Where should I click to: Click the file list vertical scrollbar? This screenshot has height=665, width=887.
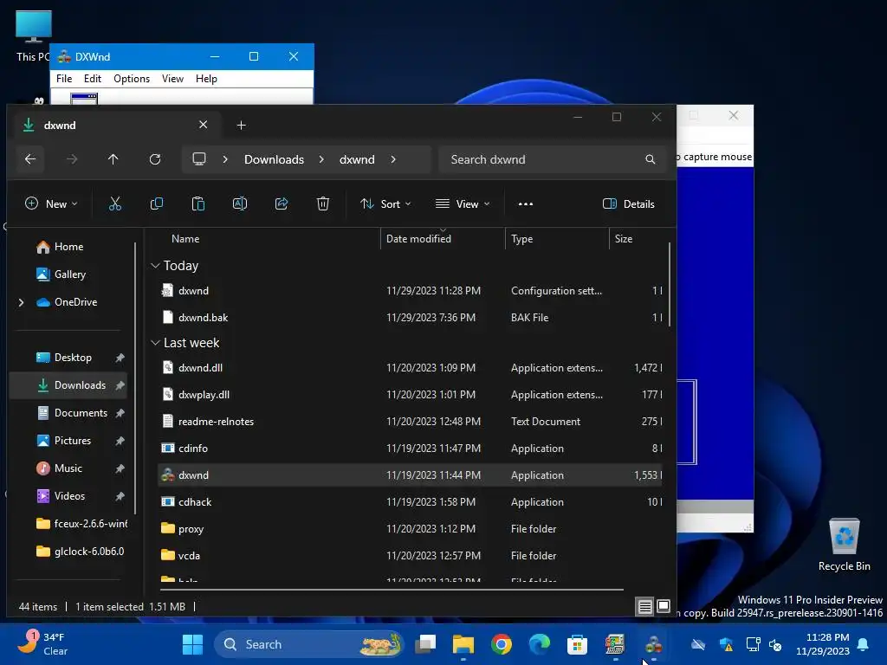[x=670, y=284]
